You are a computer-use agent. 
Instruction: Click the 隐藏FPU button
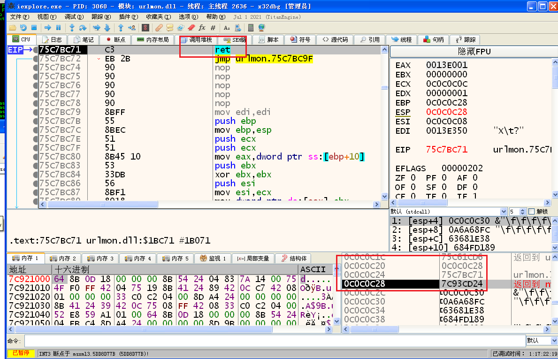(x=473, y=51)
